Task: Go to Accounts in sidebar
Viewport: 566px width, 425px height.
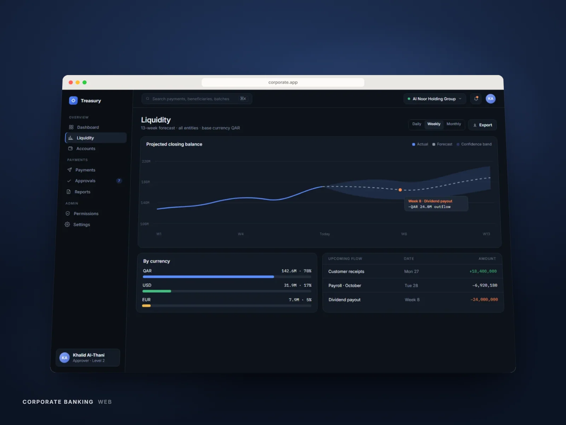Action: (96, 149)
